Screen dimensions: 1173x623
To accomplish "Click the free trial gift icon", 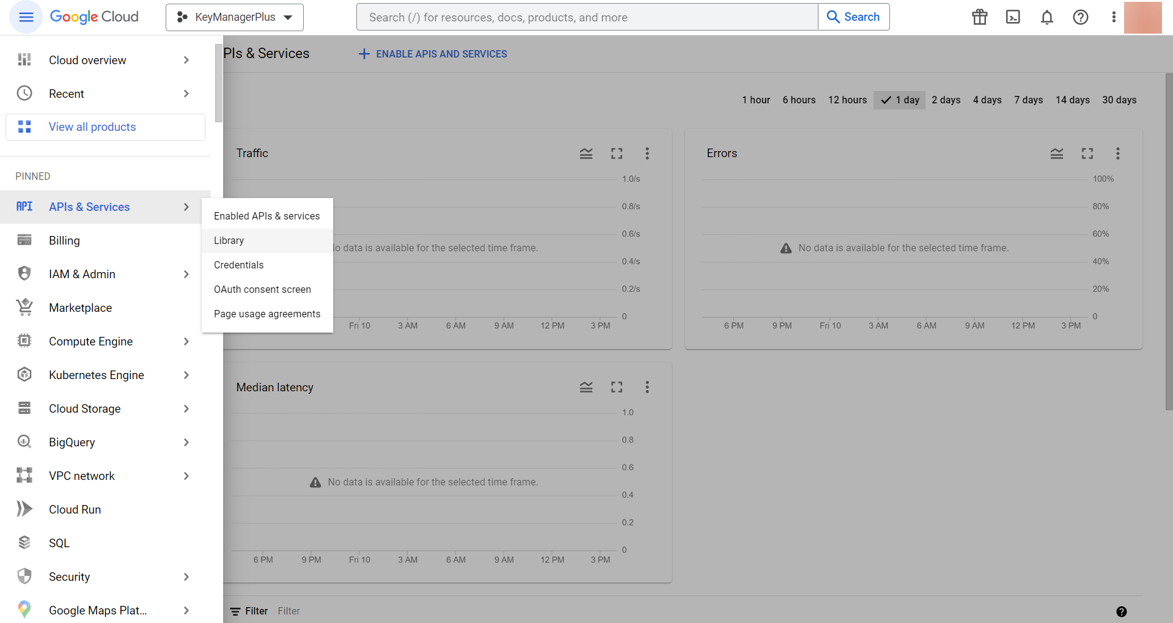I will click(979, 17).
